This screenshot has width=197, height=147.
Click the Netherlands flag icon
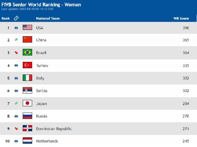tap(27, 141)
